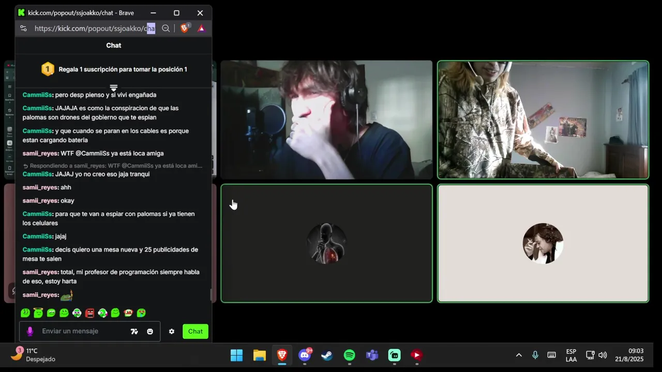Image resolution: width=662 pixels, height=372 pixels.
Task: Click the address bar URL kick.com/popout
Action: 95,28
